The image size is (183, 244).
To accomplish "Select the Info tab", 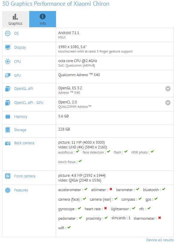I will [x=43, y=19].
